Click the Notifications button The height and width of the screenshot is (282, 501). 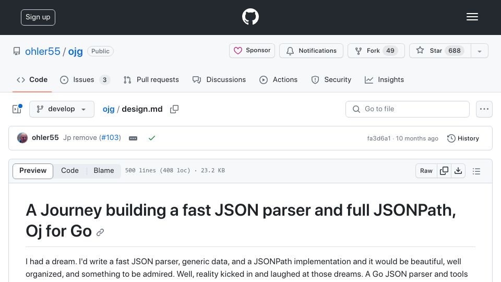[x=311, y=51]
